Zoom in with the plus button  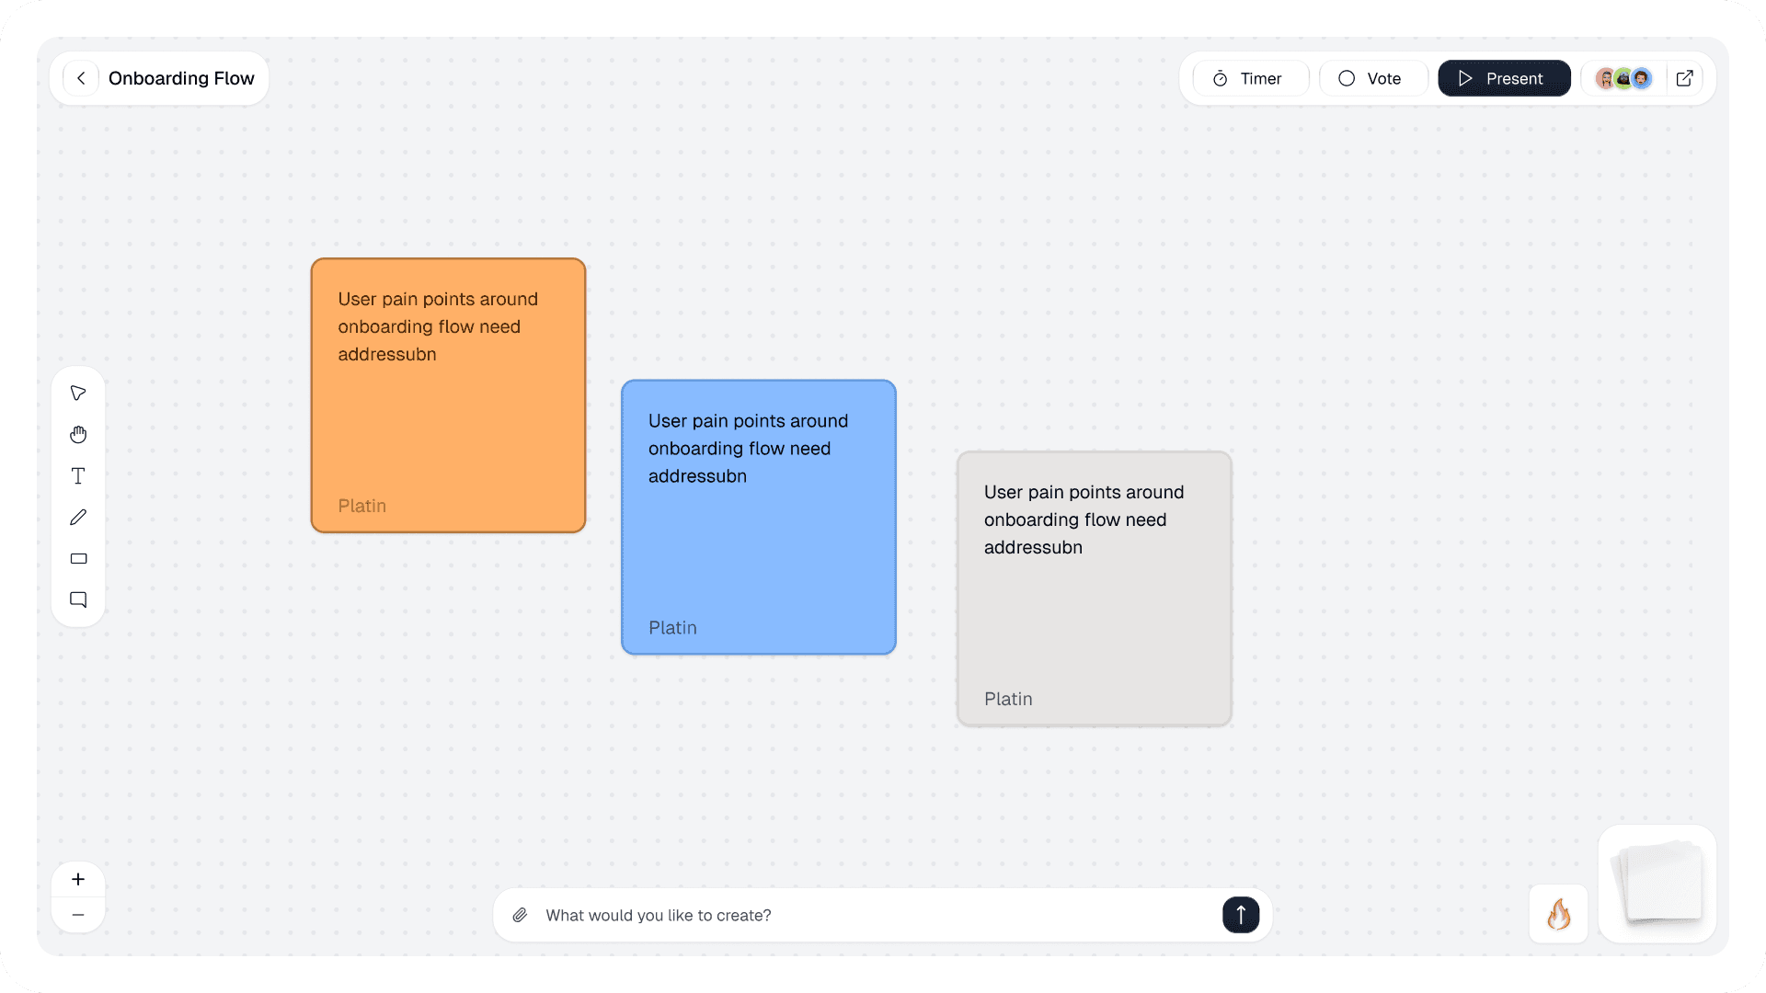[78, 879]
